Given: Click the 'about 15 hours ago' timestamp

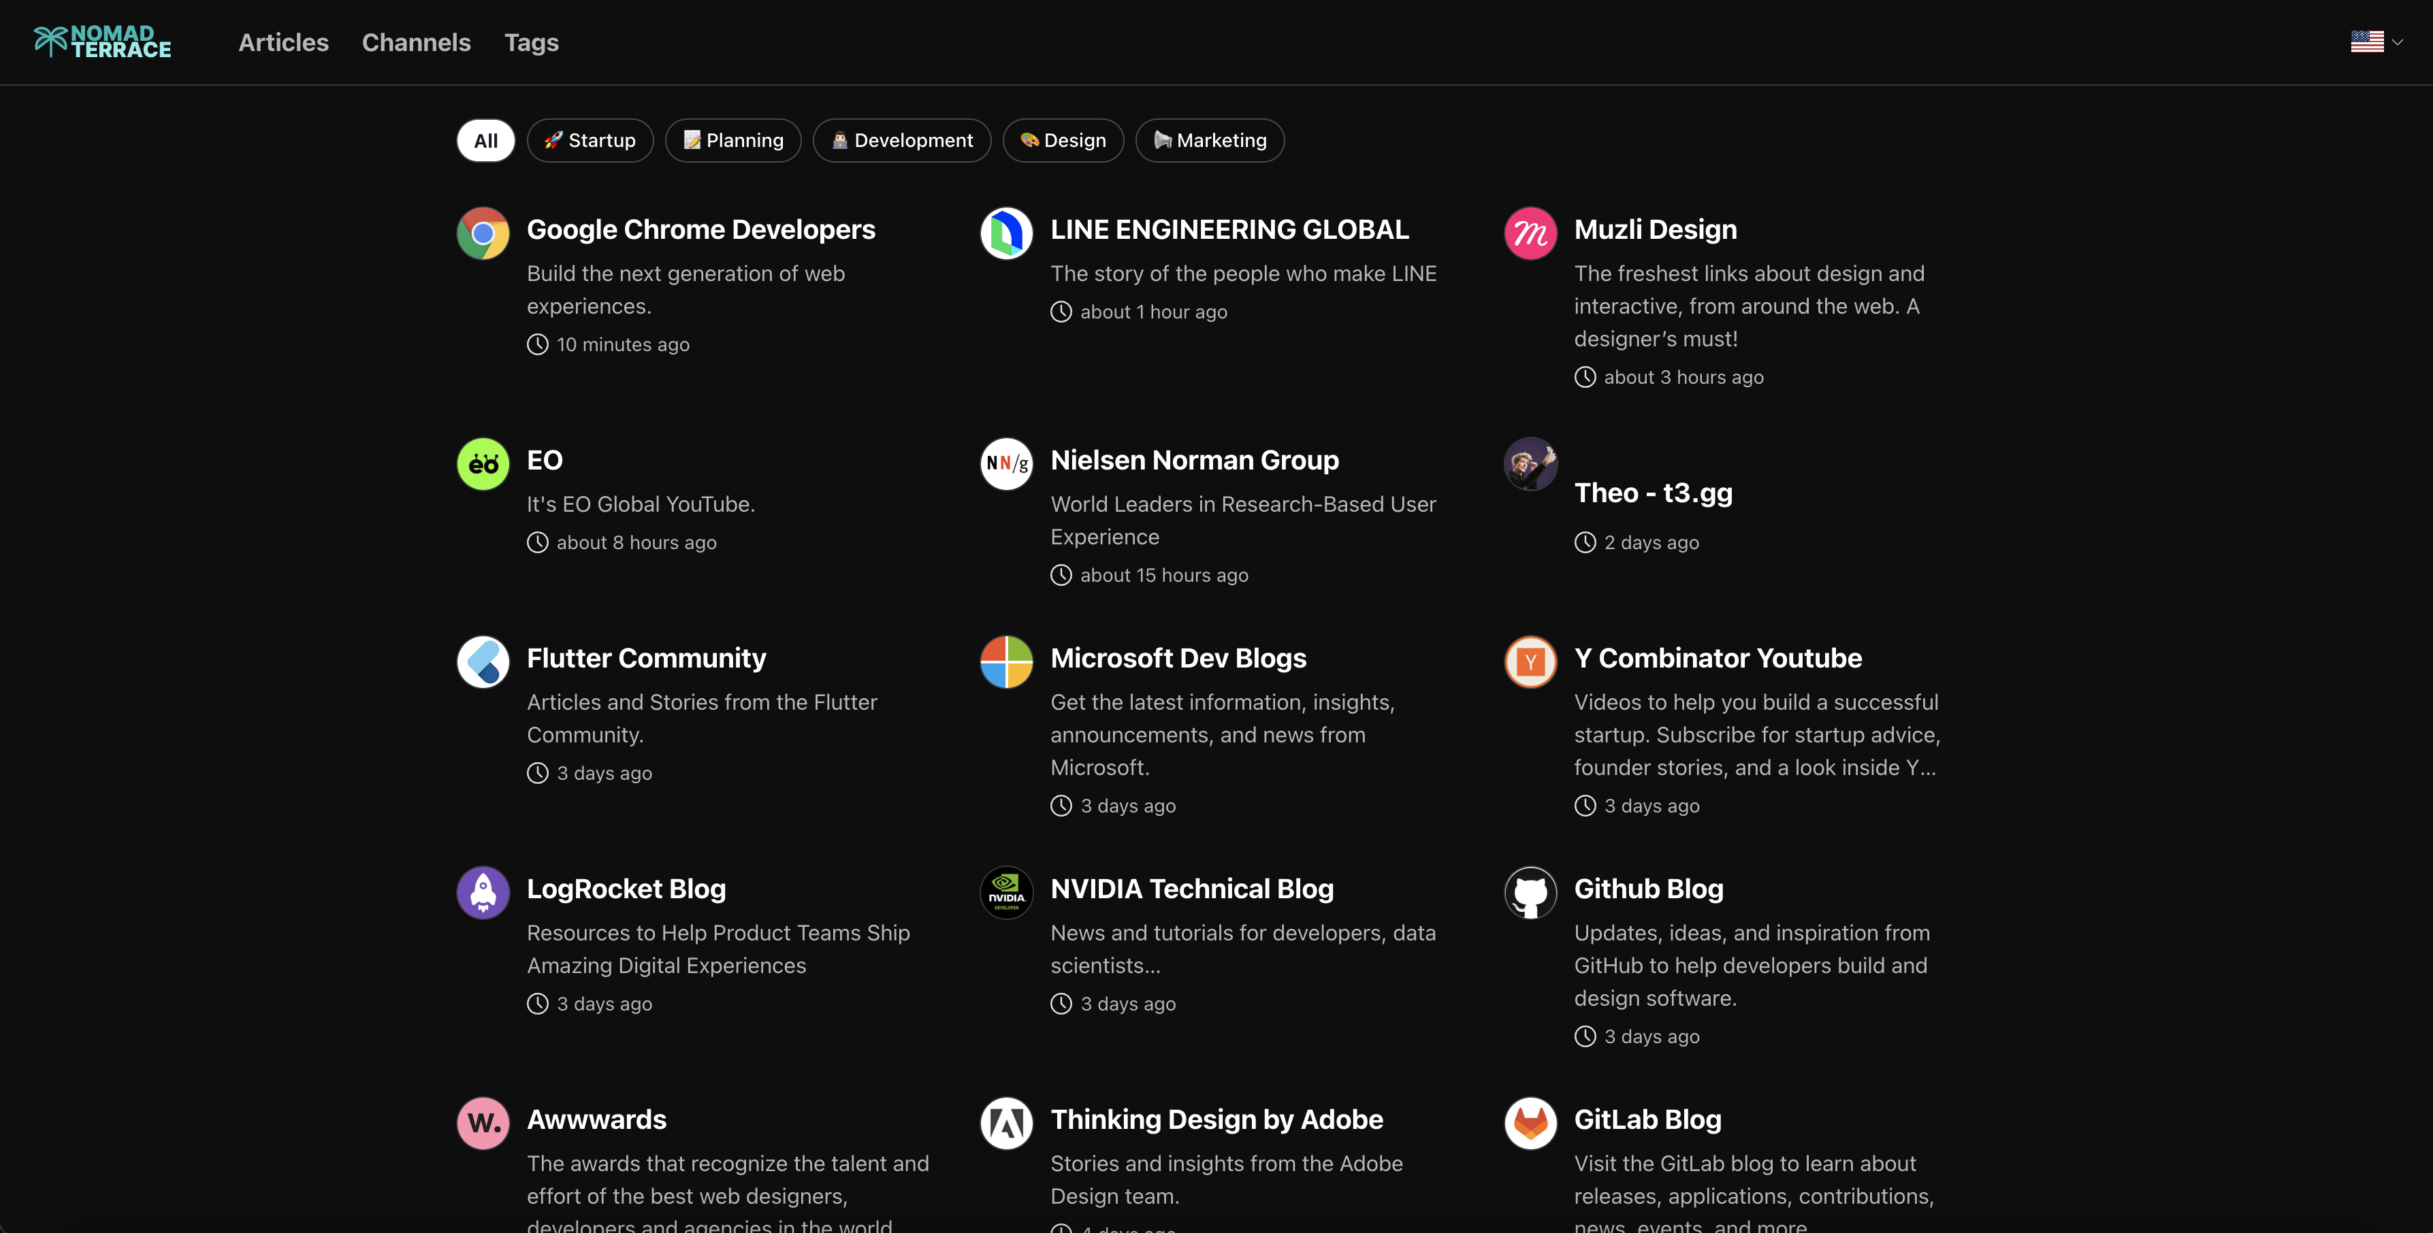Looking at the screenshot, I should pyautogui.click(x=1165, y=576).
